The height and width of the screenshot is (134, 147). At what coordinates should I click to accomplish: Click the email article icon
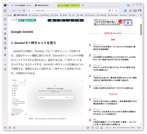point(61,20)
